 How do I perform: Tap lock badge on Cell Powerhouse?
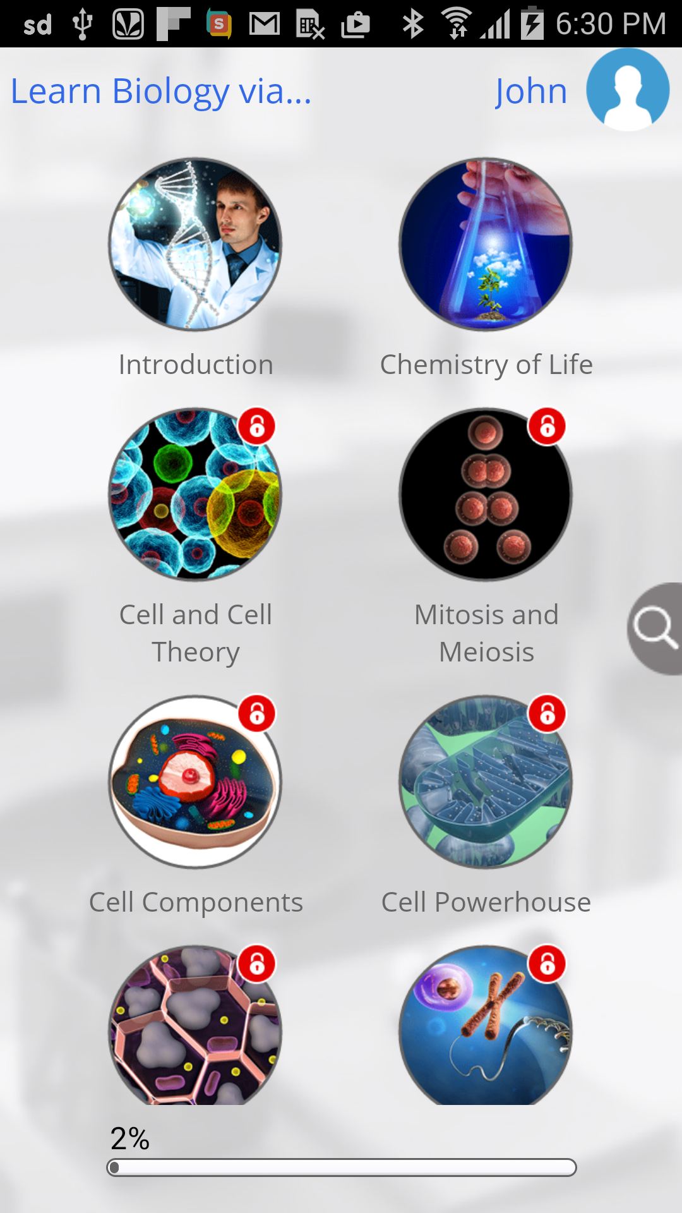pyautogui.click(x=547, y=714)
